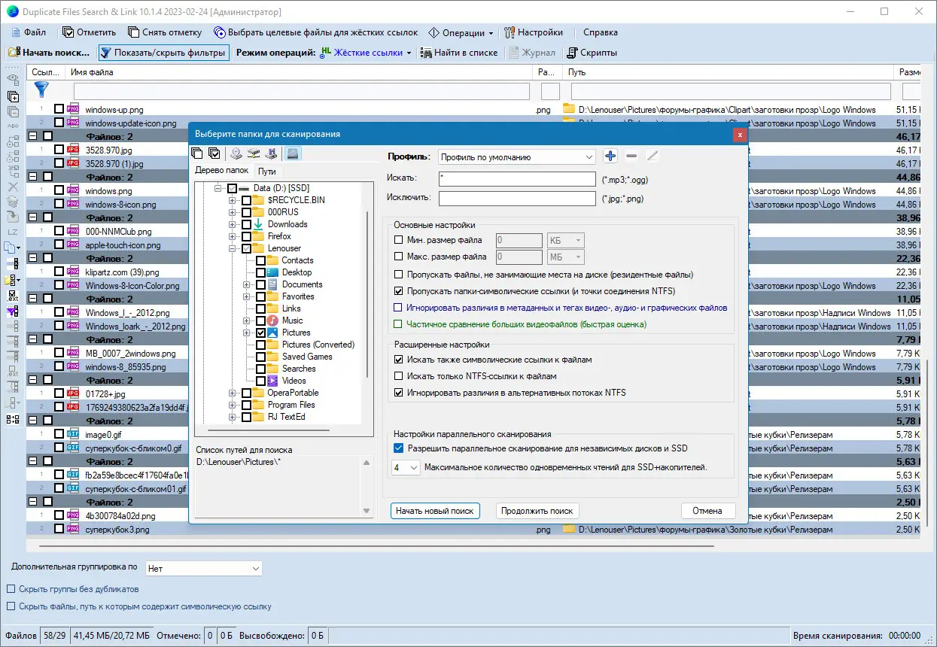Click folder icon in windows-up.png path cell
Viewport: 937px width, 647px height.
pyautogui.click(x=569, y=109)
